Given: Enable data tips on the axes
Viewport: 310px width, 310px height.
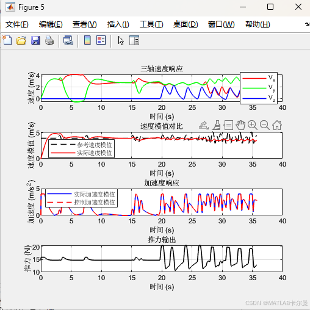Looking at the screenshot, I should pyautogui.click(x=228, y=125).
